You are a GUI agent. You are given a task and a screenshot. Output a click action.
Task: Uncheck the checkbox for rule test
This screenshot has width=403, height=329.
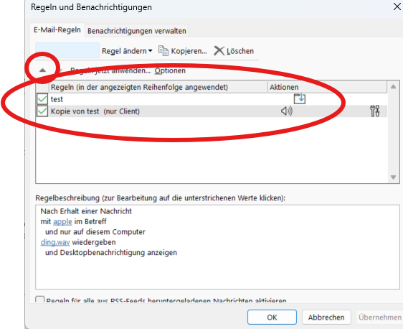(42, 99)
